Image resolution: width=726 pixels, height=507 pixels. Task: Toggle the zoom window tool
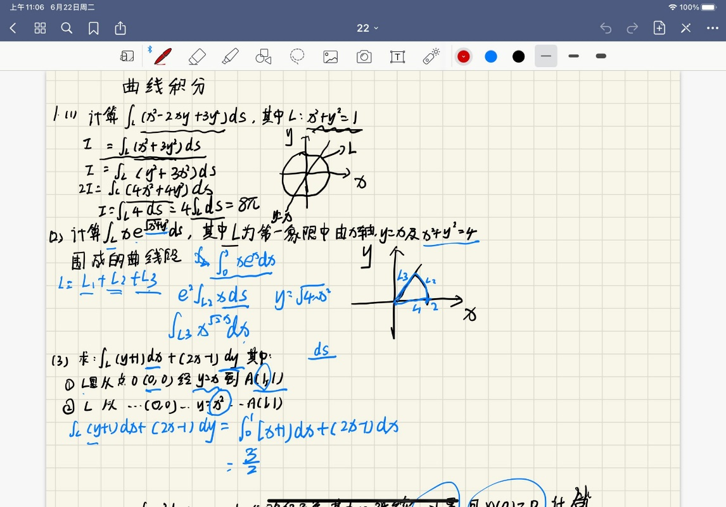click(x=127, y=56)
